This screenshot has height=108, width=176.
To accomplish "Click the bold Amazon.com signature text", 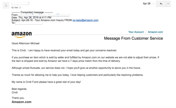I will pyautogui.click(x=21, y=102).
